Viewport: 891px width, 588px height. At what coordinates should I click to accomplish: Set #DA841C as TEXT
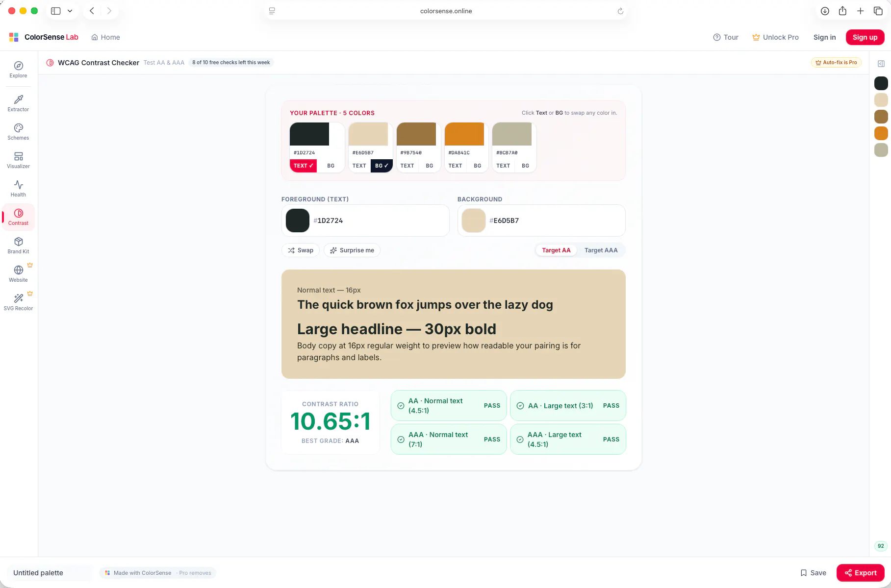coord(456,166)
